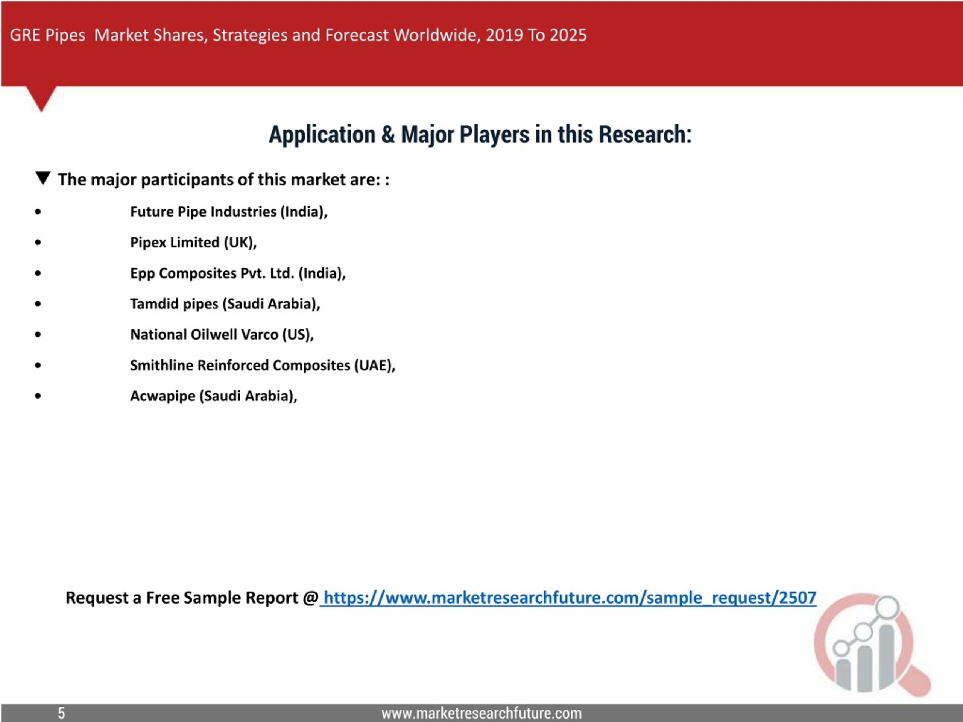Click 'Smithline Reinforced Composites (UAE),'
Image resolution: width=963 pixels, height=722 pixels.
point(263,365)
